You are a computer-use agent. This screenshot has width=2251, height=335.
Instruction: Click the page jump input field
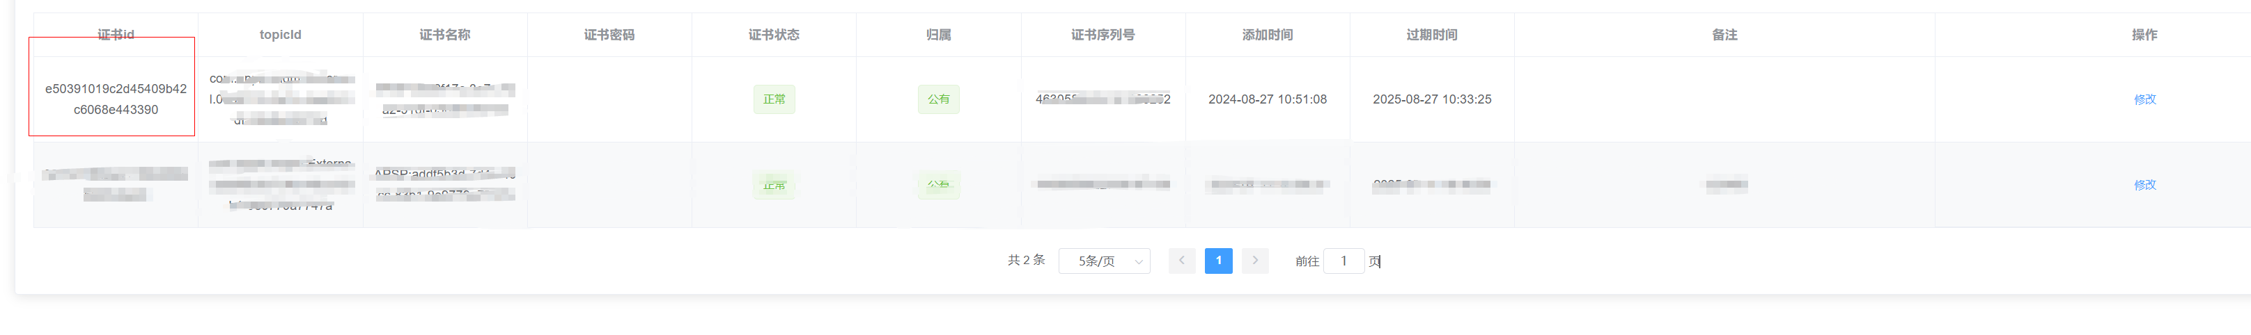(x=1344, y=261)
